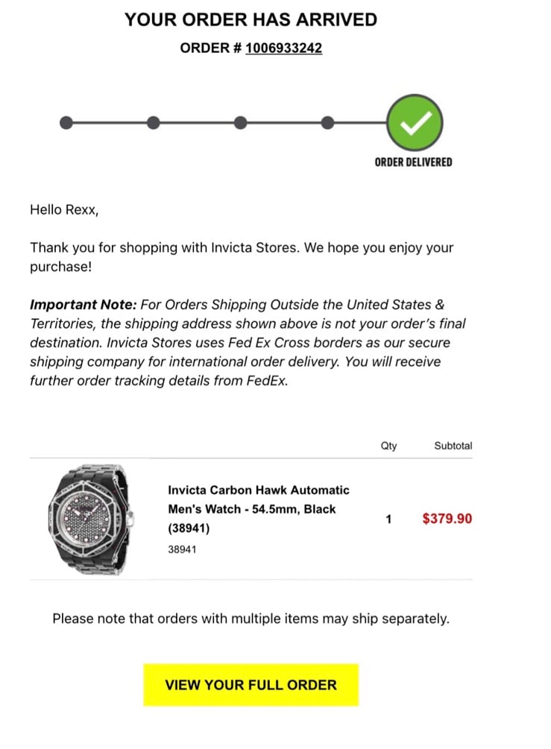Open order number 1006933242 link
Image resolution: width=551 pixels, height=749 pixels.
point(284,48)
